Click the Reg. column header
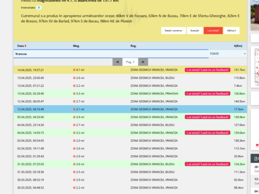Screen dimensions: 259x194 coord(133,46)
